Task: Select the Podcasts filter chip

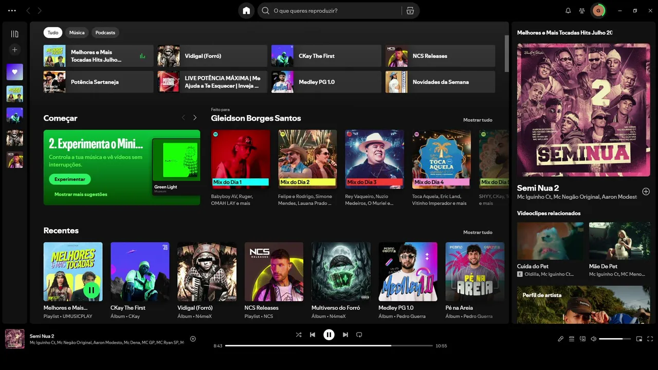Action: [x=105, y=32]
